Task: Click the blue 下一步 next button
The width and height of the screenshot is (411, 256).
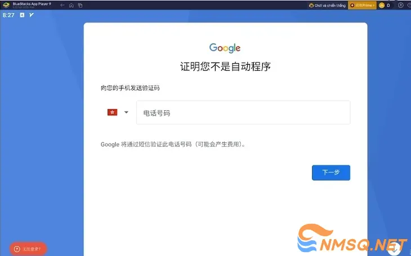Action: coord(331,173)
